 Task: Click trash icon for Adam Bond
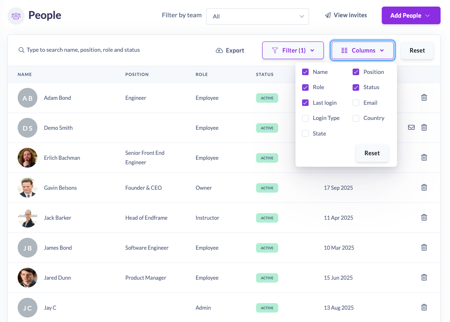point(424,98)
